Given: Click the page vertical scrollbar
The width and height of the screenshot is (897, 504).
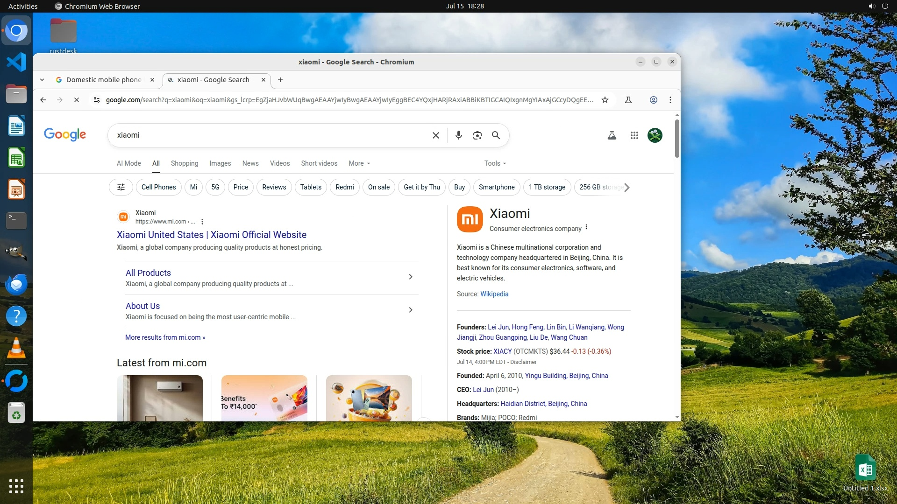Looking at the screenshot, I should [x=677, y=139].
